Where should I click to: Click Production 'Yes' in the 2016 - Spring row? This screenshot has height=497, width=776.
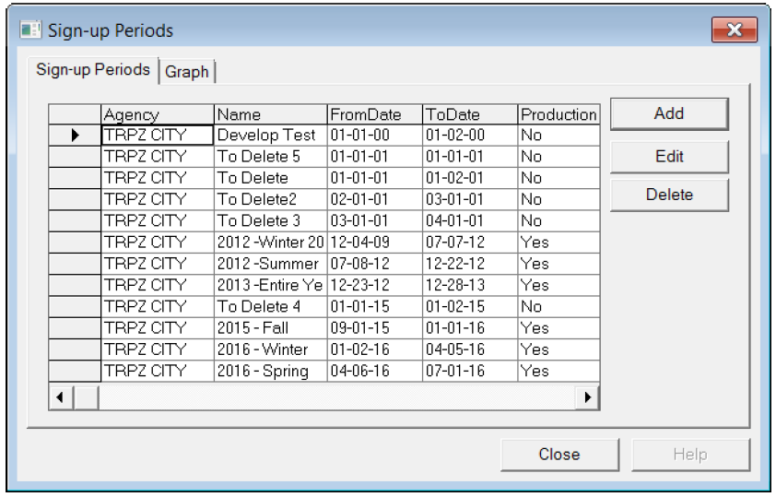pos(558,371)
